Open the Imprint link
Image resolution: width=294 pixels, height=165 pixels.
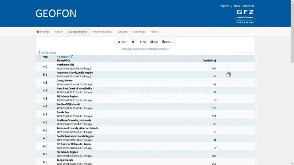click(224, 6)
